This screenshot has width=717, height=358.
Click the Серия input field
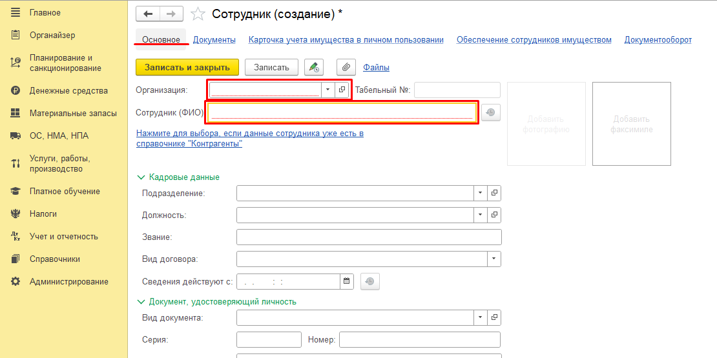point(269,340)
